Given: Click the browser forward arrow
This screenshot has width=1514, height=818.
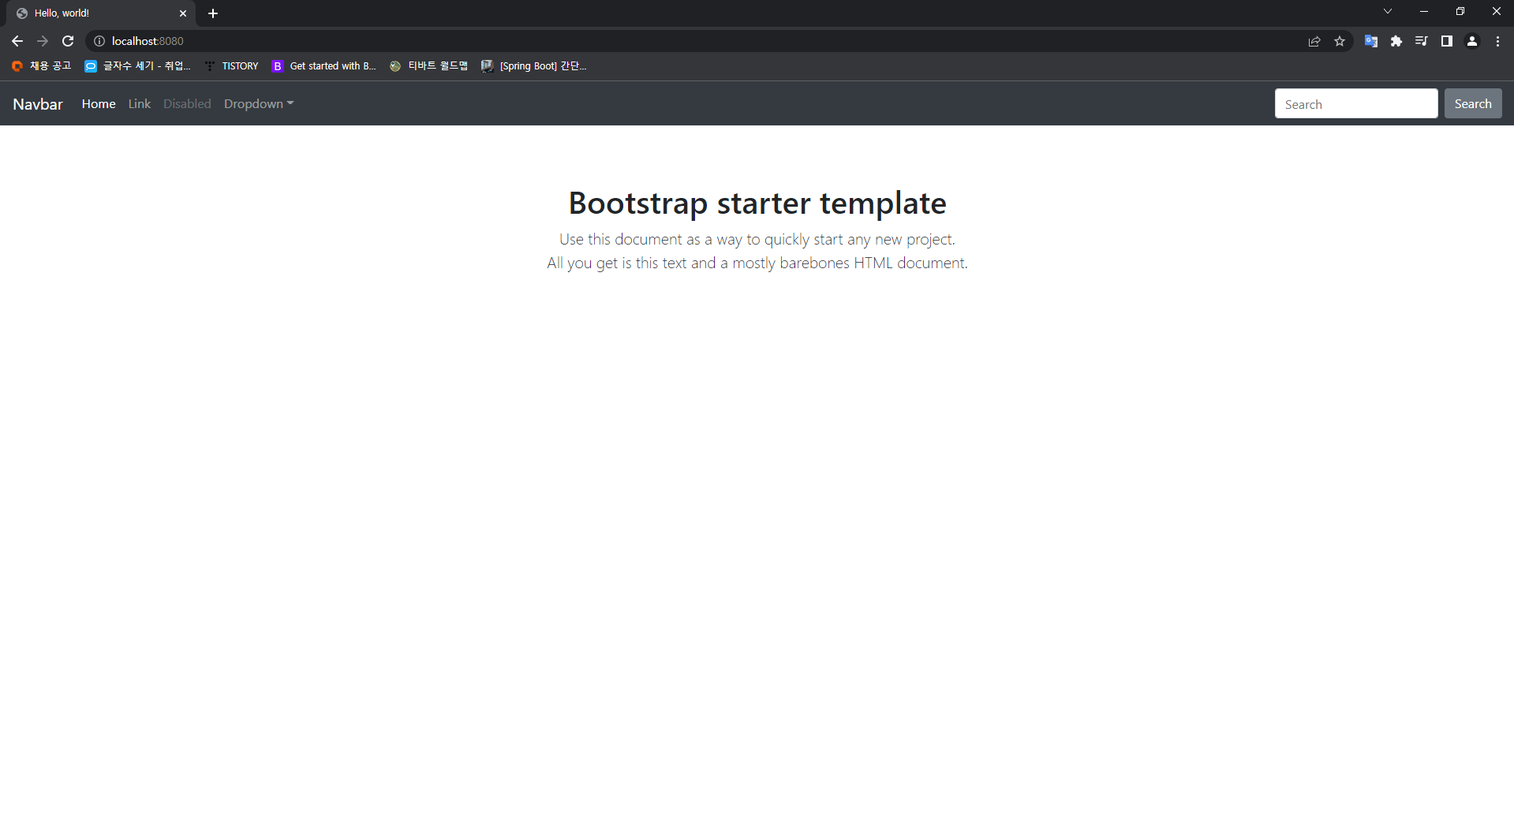Looking at the screenshot, I should coord(43,41).
